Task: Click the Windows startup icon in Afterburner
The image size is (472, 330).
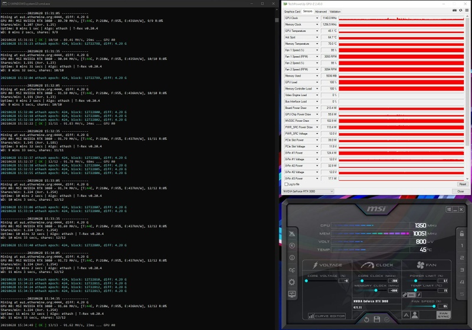Action: (x=449, y=209)
